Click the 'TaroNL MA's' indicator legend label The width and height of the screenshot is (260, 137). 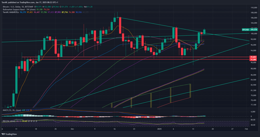pos(11,12)
